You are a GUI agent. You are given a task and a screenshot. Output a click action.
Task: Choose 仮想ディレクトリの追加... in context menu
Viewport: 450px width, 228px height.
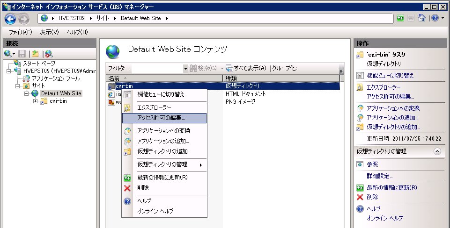click(164, 151)
